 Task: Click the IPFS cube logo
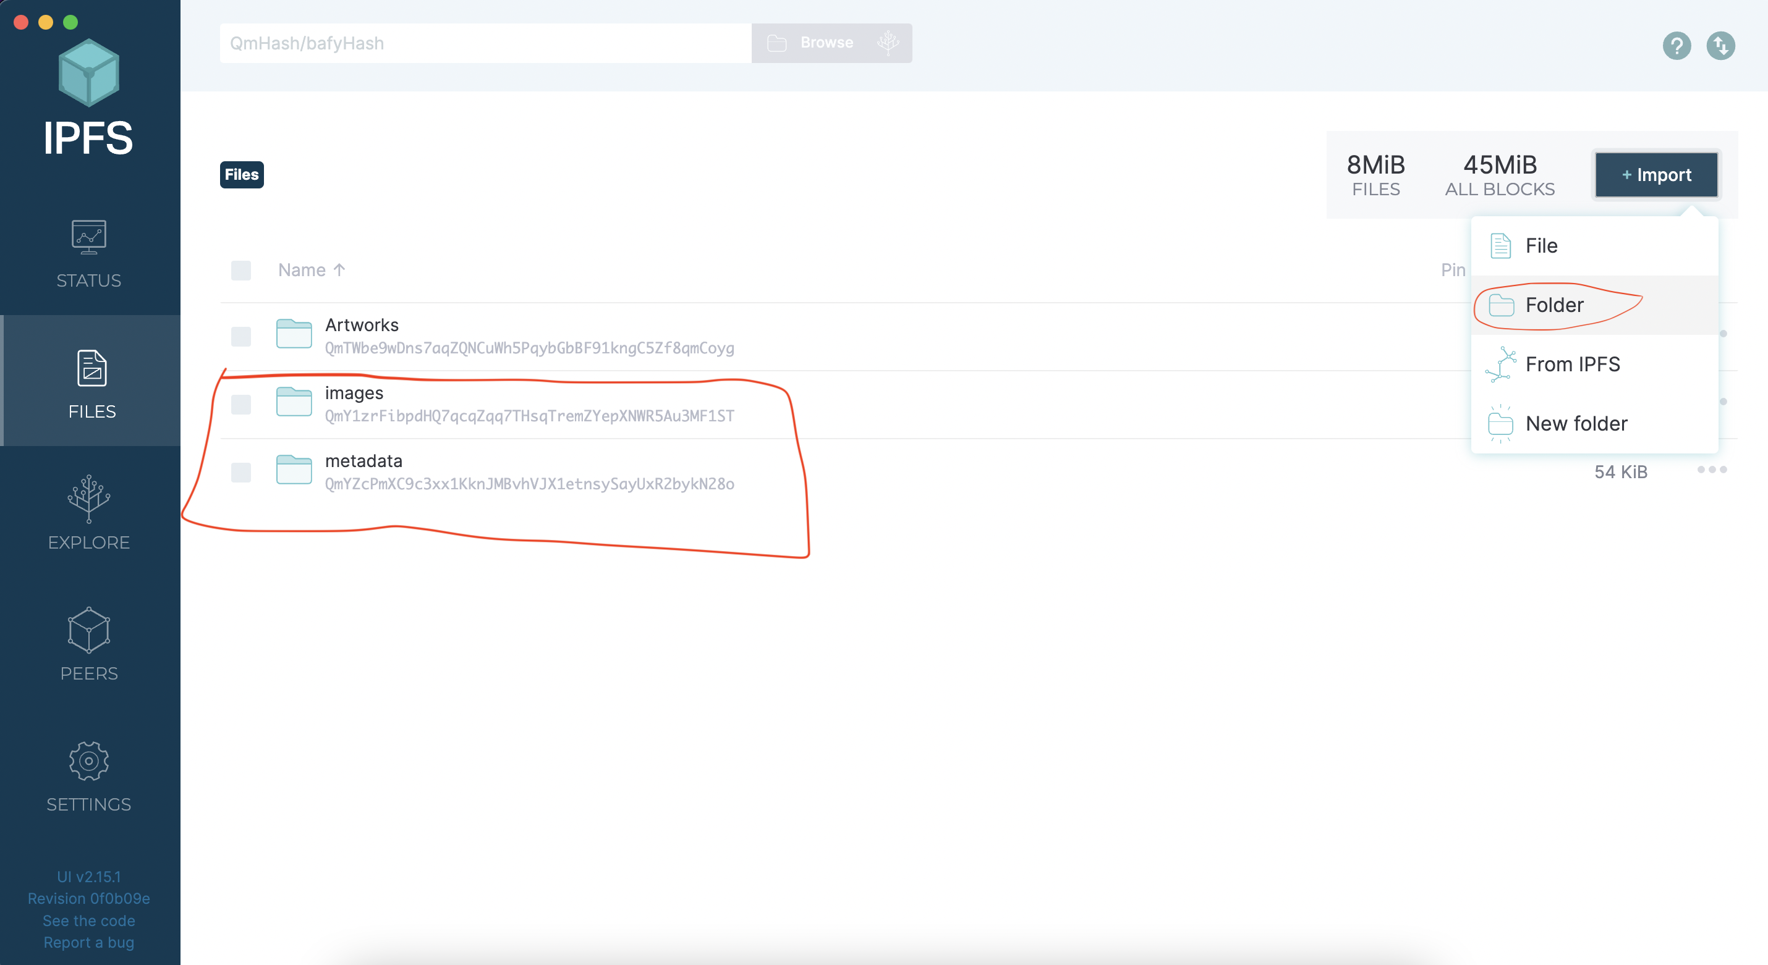click(88, 74)
